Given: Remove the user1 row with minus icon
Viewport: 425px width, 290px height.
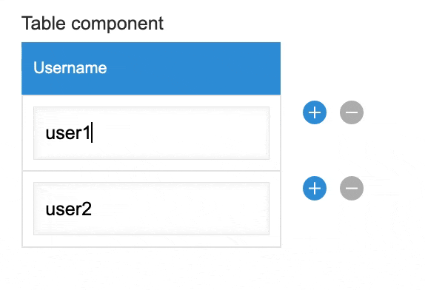Looking at the screenshot, I should coord(352,112).
